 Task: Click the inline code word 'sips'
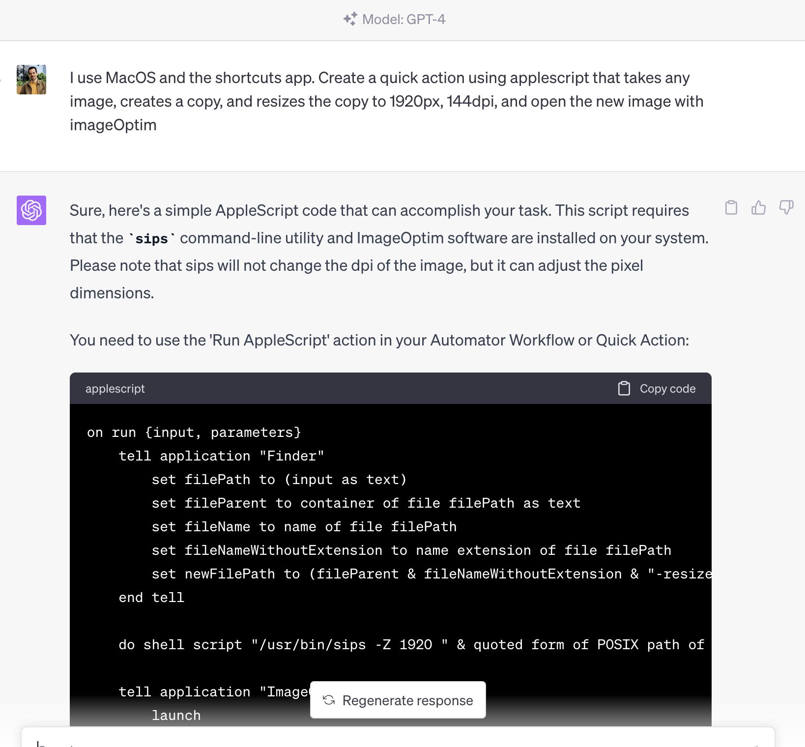pos(151,239)
